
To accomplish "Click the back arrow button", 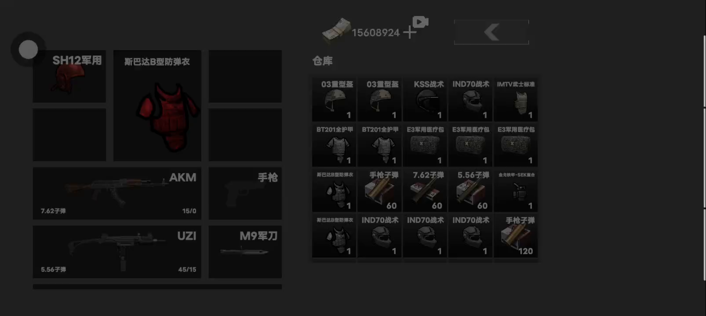I will pos(491,32).
